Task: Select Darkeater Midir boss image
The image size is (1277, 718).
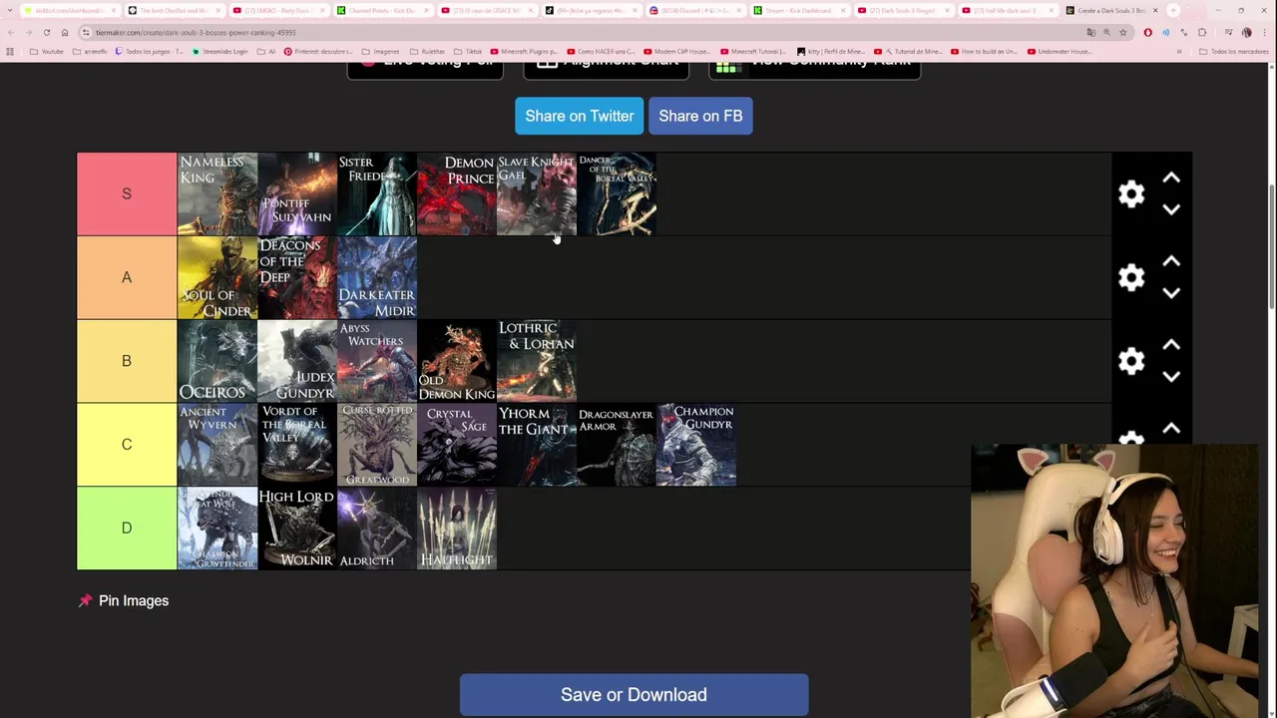Action: point(377,277)
